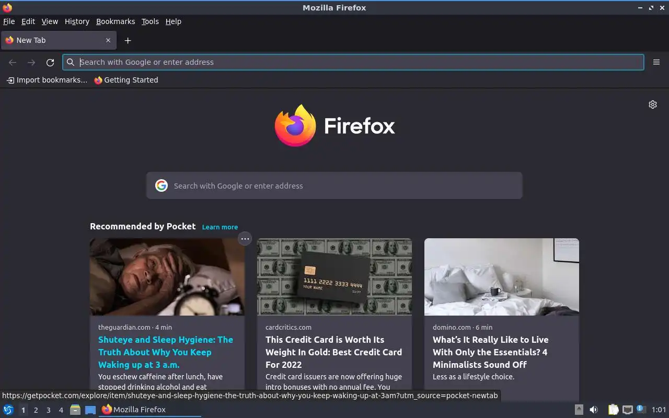The height and width of the screenshot is (418, 669).
Task: Open the Help menu
Action: click(174, 21)
